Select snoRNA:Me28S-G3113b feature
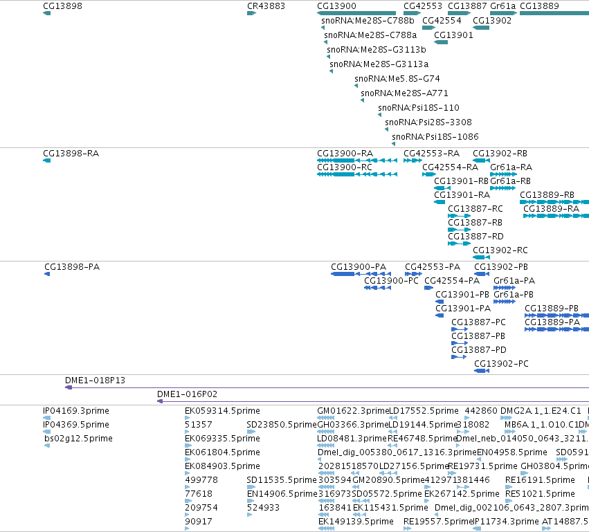 point(377,50)
